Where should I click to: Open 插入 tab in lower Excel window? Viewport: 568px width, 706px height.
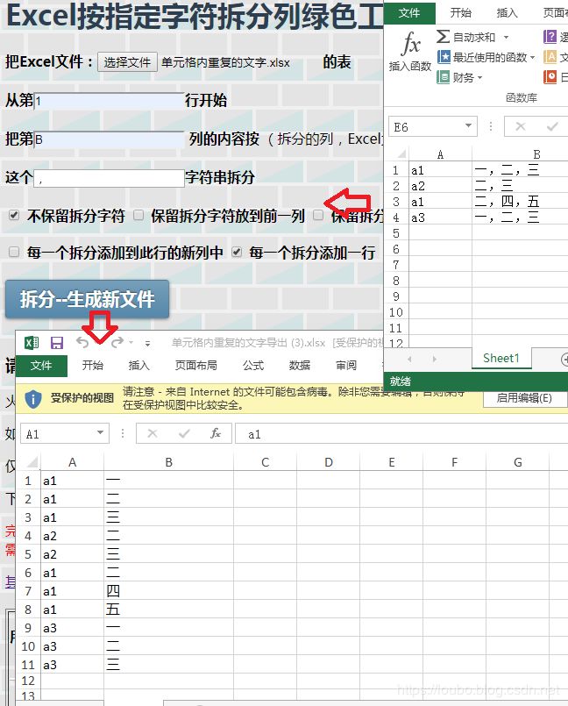coord(139,365)
